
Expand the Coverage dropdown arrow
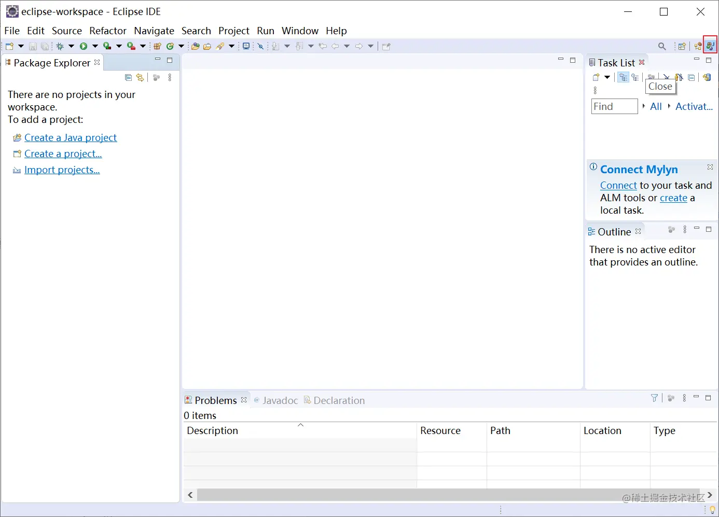coord(119,46)
